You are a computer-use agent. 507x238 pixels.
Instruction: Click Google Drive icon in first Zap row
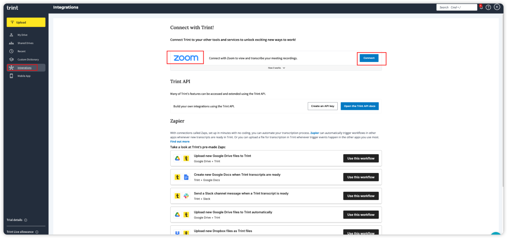(177, 158)
